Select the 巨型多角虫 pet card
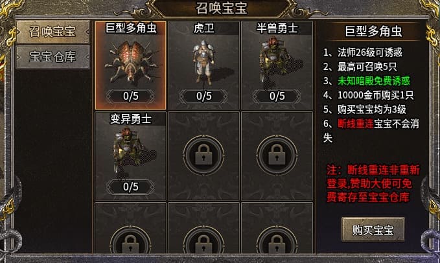 130,65
